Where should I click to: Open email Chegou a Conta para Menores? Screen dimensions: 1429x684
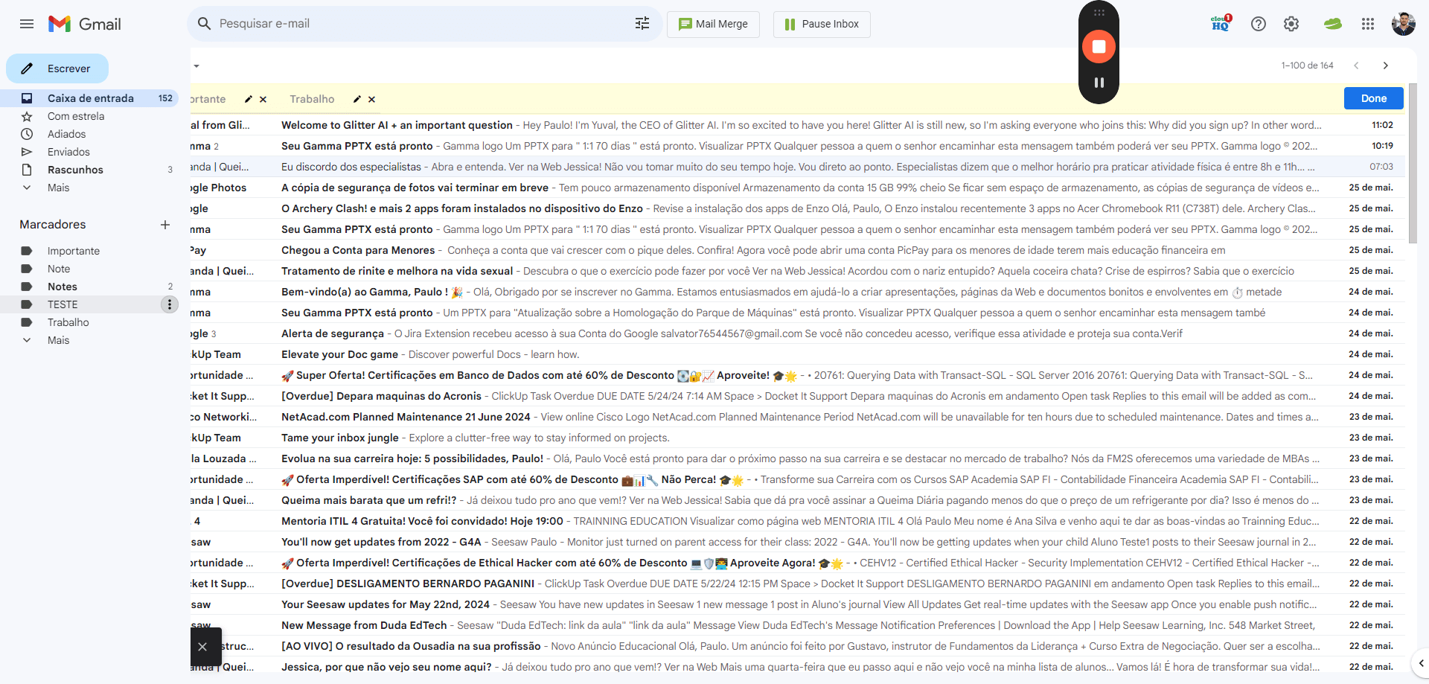[798, 250]
